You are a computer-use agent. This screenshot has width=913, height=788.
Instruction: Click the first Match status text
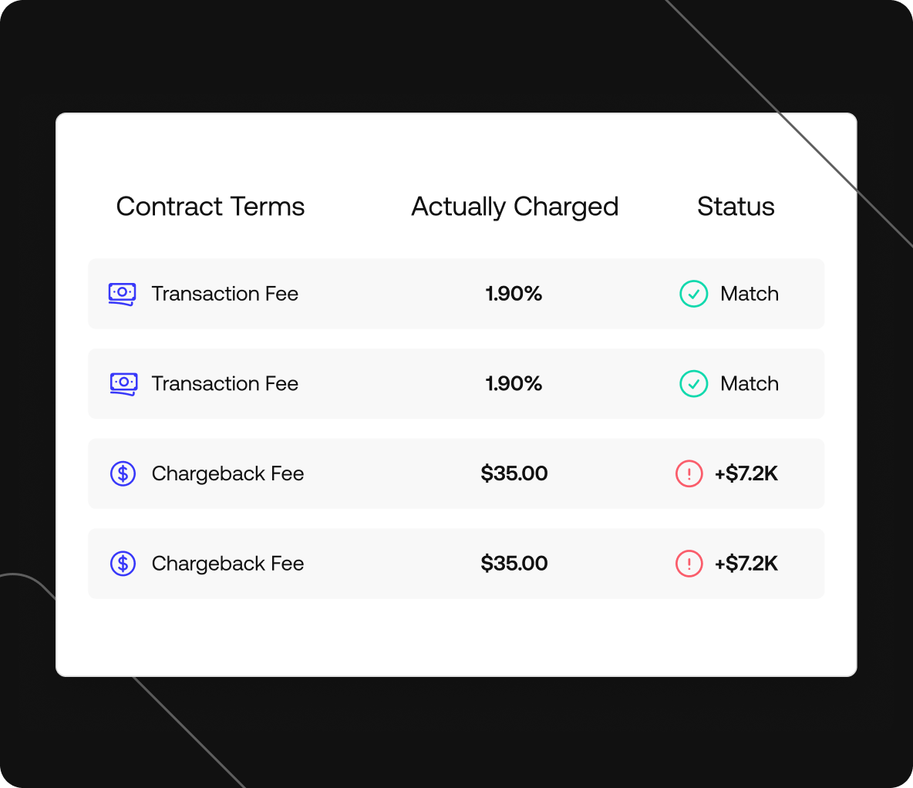[750, 294]
